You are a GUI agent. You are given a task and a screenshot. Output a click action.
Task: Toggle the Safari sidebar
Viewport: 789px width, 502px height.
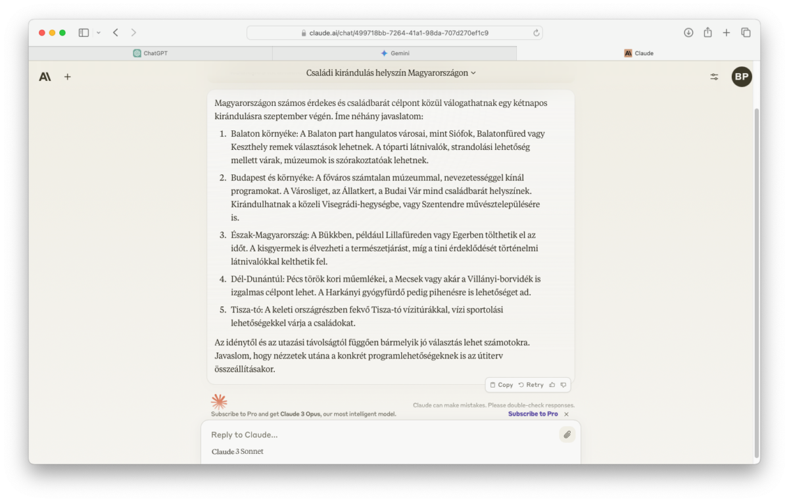(84, 32)
